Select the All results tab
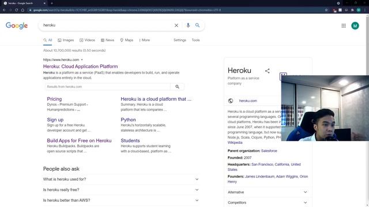The image size is (369, 207). click(47, 40)
